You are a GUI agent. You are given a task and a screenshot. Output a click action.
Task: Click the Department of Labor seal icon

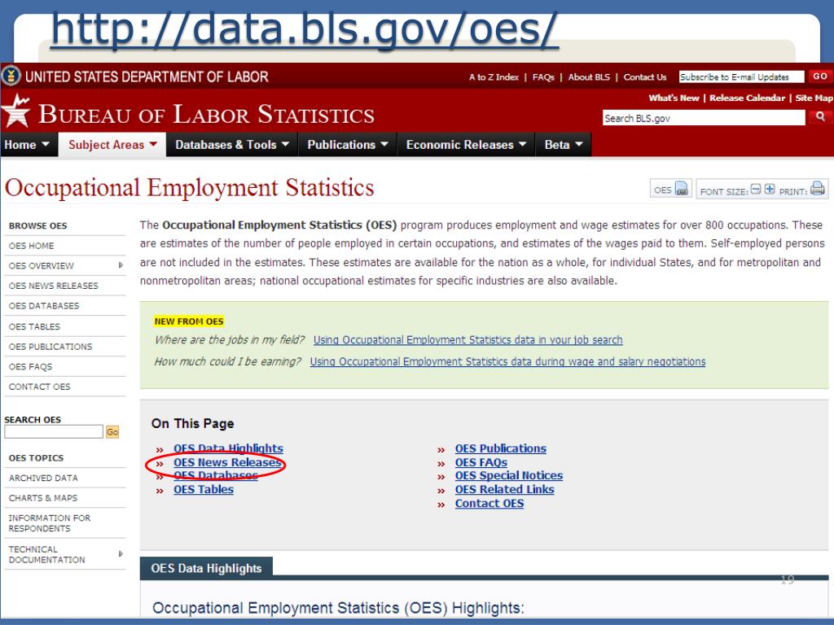11,76
